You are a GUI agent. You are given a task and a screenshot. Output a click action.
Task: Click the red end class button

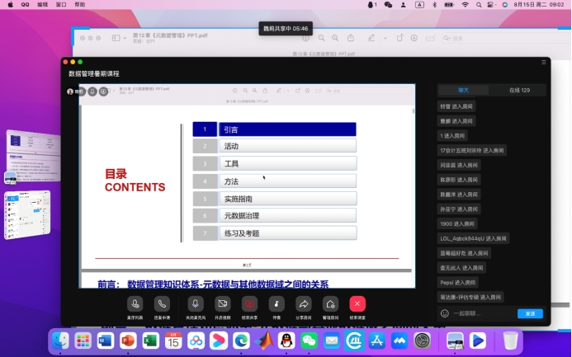[357, 304]
